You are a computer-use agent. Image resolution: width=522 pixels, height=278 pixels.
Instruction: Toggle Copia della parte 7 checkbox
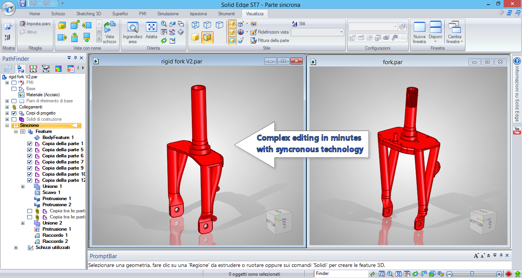click(30, 162)
